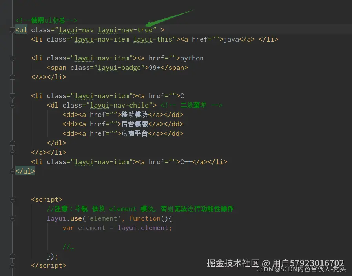The width and height of the screenshot is (352, 276).
Task: Click the opening <script> tag
Action: click(x=47, y=200)
